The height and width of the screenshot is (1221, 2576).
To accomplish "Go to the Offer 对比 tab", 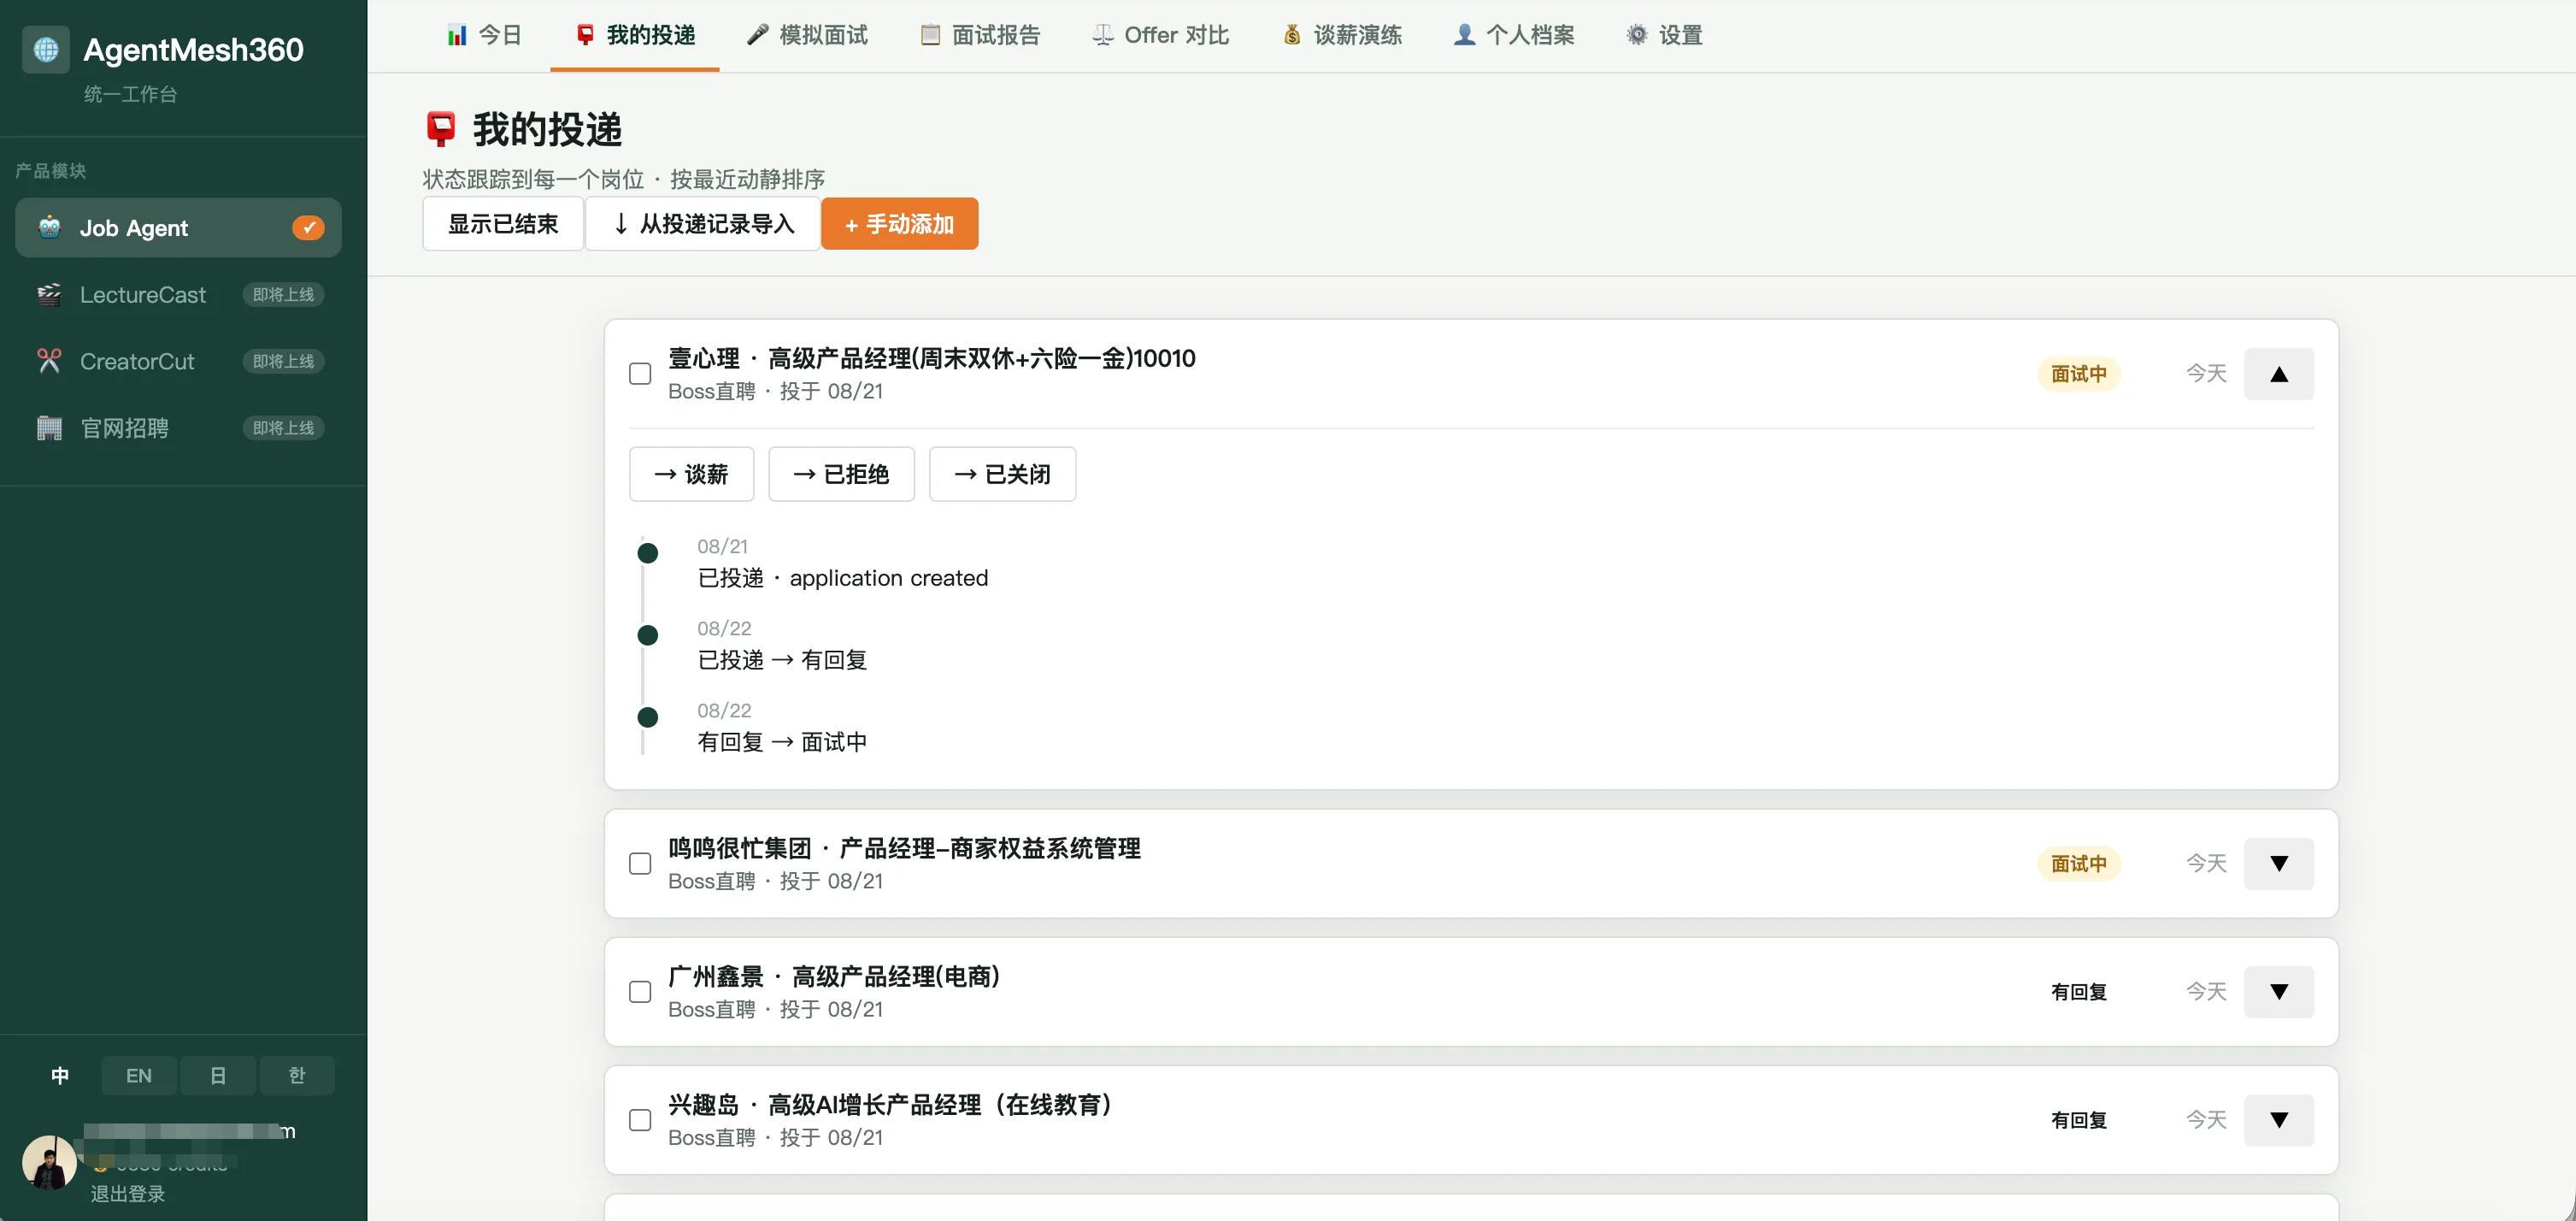I will [1160, 35].
